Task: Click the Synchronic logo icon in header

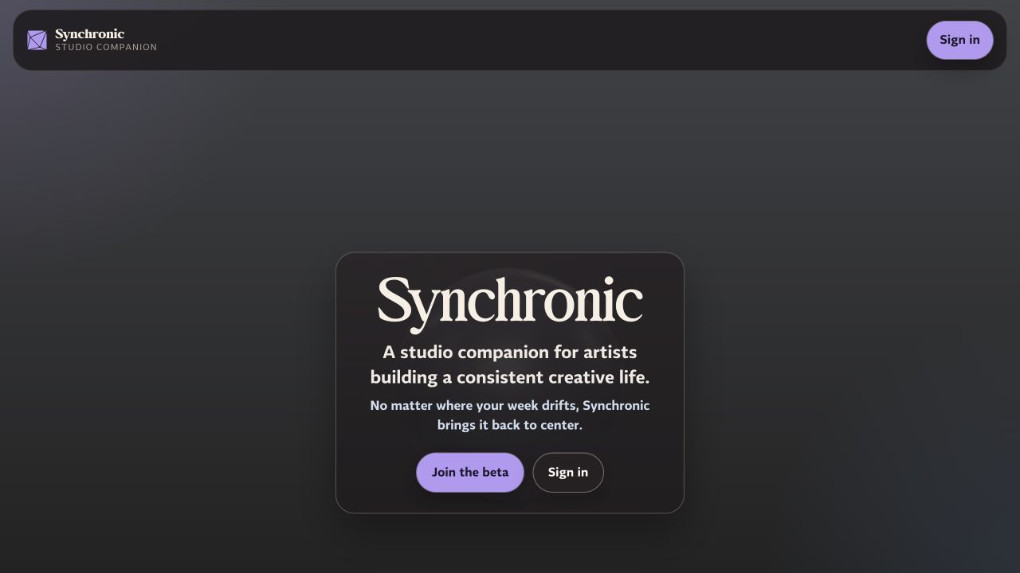Action: pos(37,40)
